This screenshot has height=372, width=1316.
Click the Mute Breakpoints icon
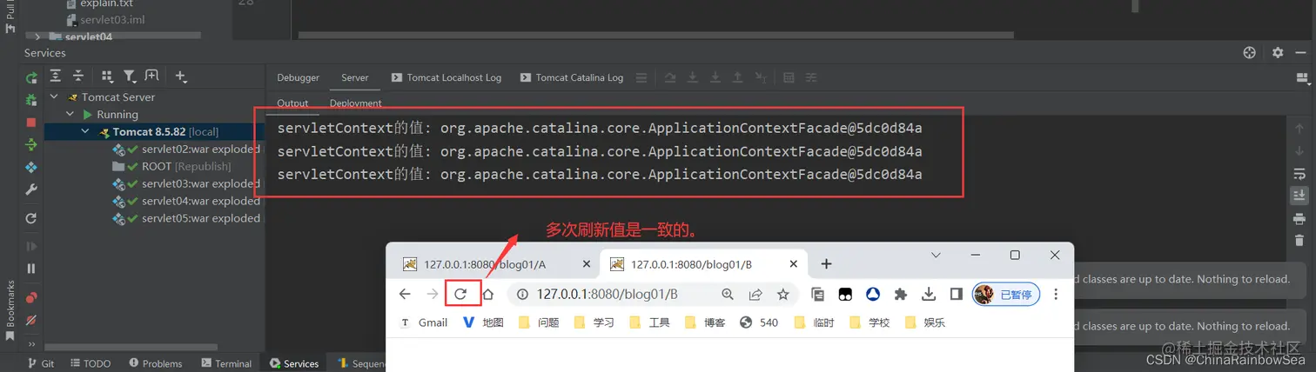31,321
